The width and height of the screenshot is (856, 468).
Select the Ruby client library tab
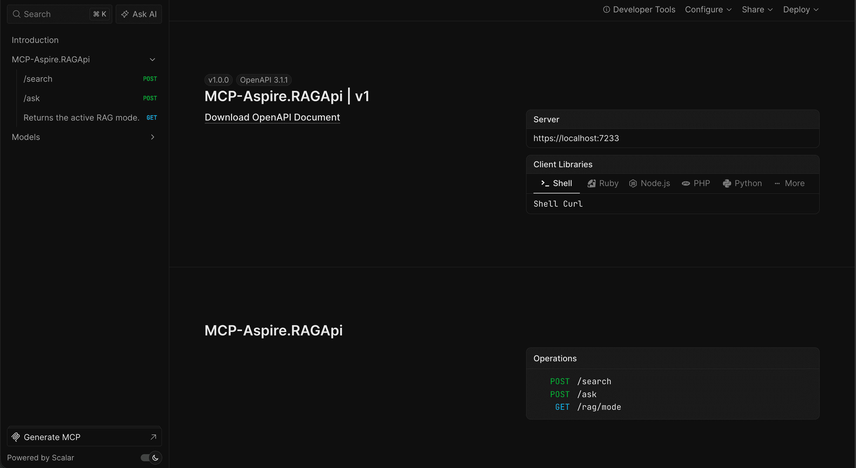[603, 183]
